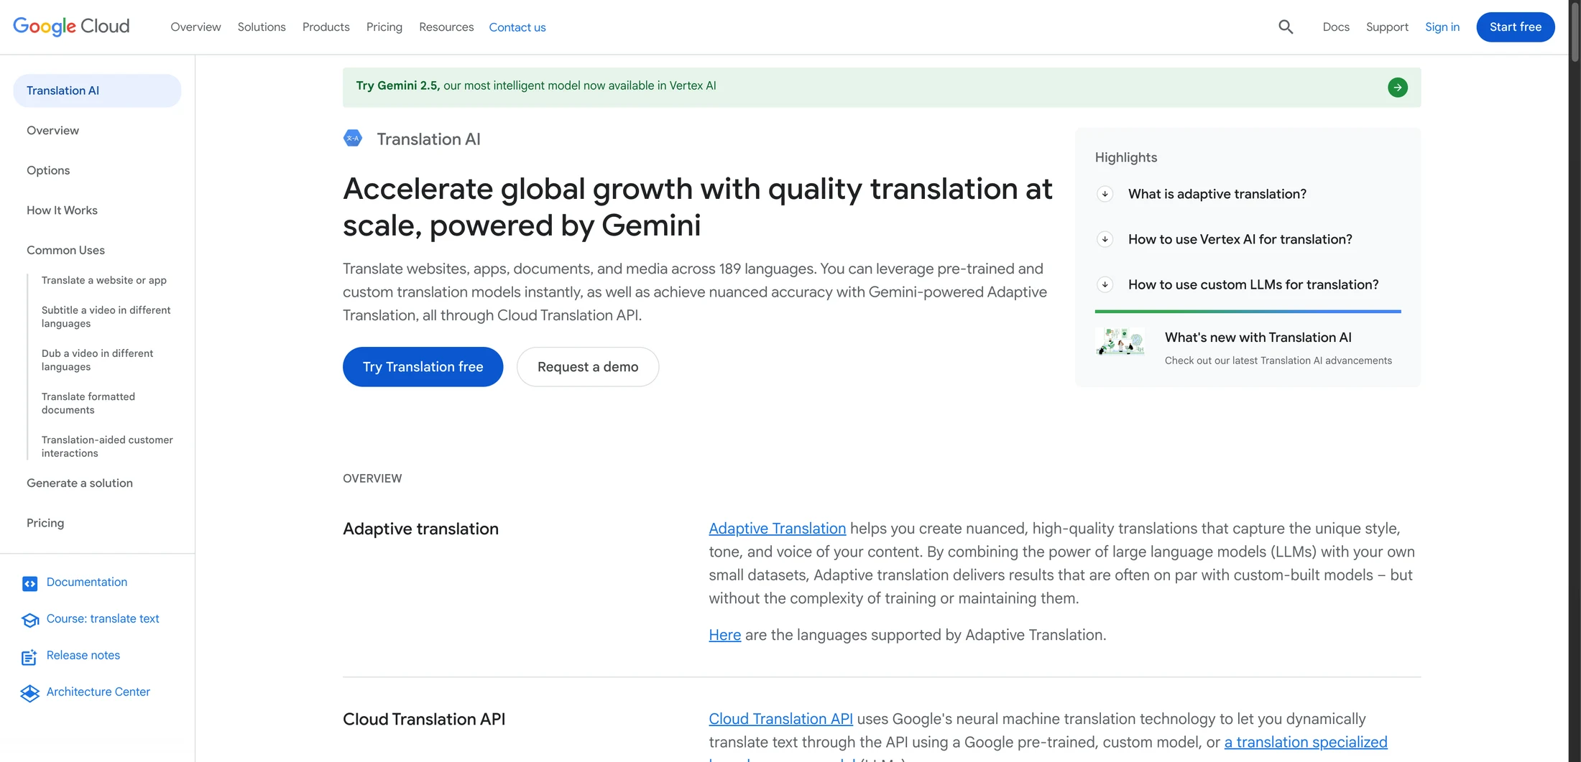
Task: Open the Google Cloud logo home link
Action: (71, 27)
